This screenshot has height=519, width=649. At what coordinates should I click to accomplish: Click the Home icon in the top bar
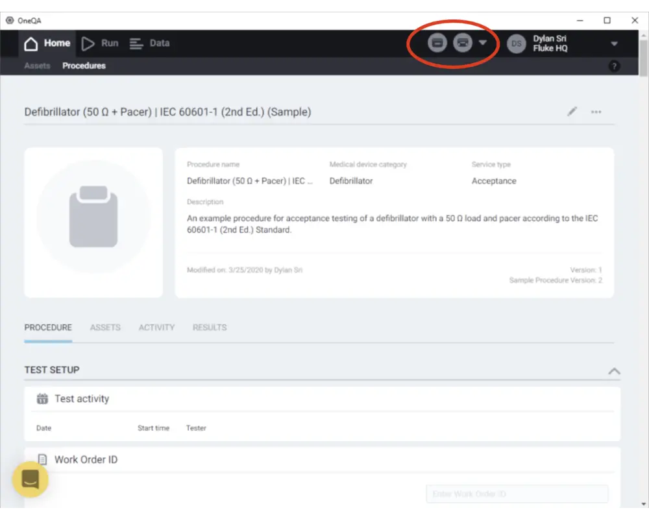[31, 43]
